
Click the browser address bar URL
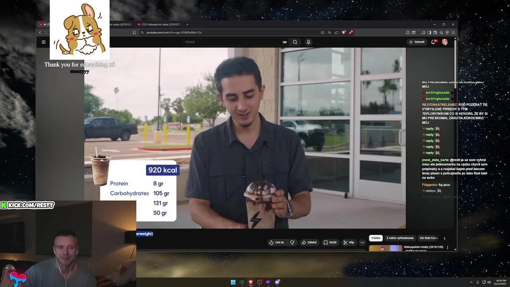[174, 32]
